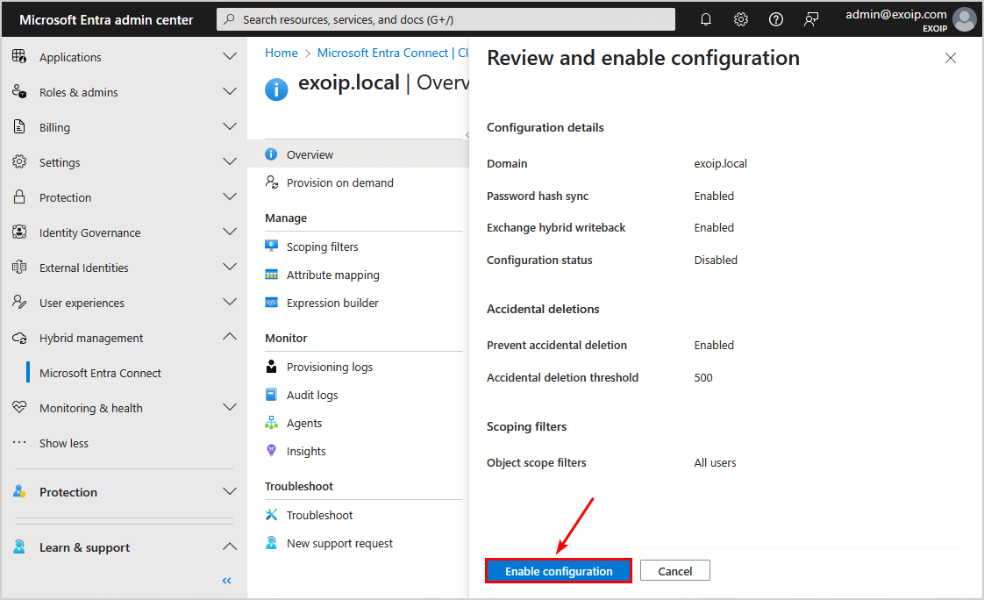Click the admin account avatar

[x=964, y=19]
